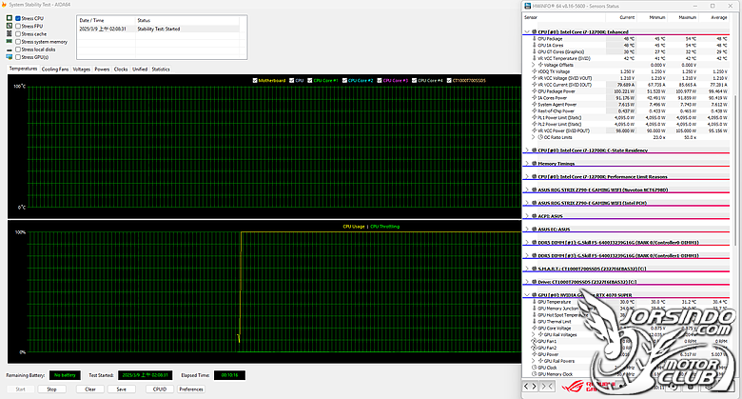Viewport: 742px width, 399px height.
Task: Click the FPU icon beside Stress FPU
Action: click(9, 26)
